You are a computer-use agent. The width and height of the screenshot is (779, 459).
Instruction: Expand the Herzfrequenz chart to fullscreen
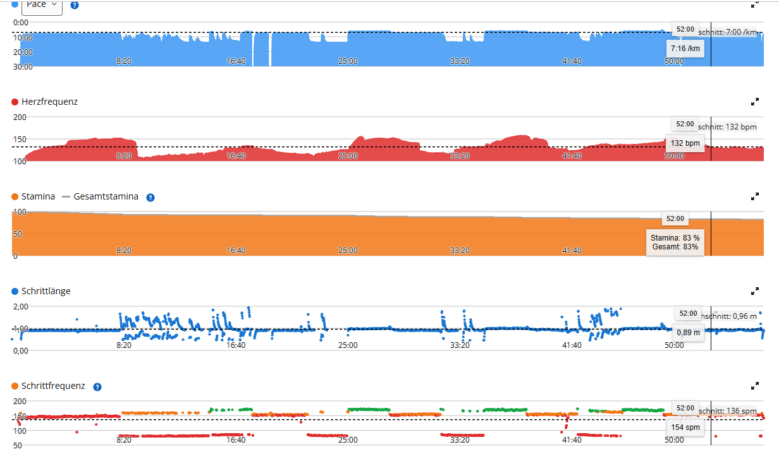coord(754,102)
